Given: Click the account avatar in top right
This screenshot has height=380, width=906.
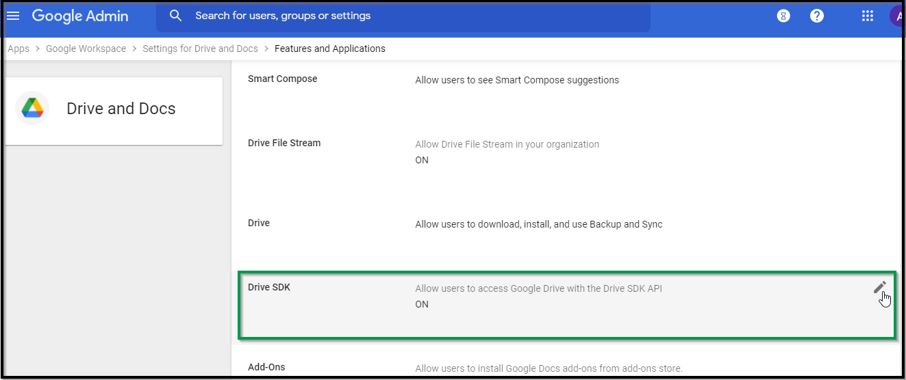Looking at the screenshot, I should [896, 16].
